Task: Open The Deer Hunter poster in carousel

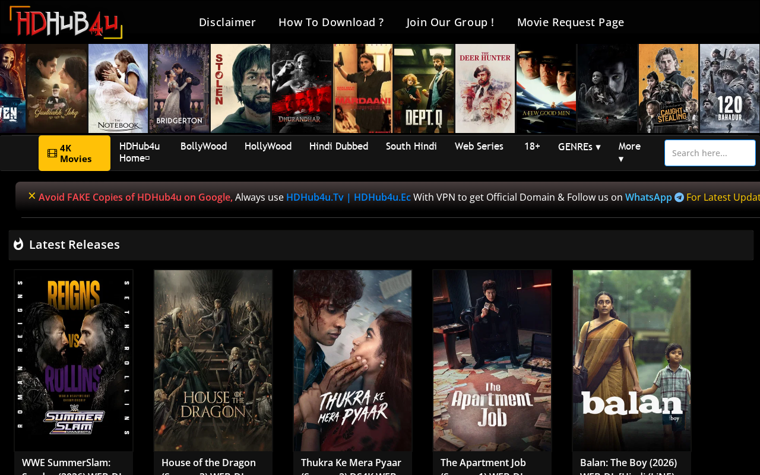Action: point(485,88)
